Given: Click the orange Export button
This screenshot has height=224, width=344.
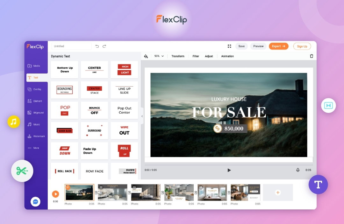Looking at the screenshot, I should pyautogui.click(x=278, y=46).
